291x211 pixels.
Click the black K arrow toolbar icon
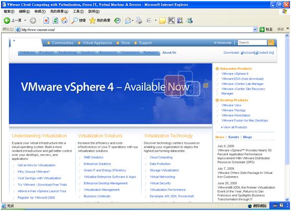click(x=171, y=20)
